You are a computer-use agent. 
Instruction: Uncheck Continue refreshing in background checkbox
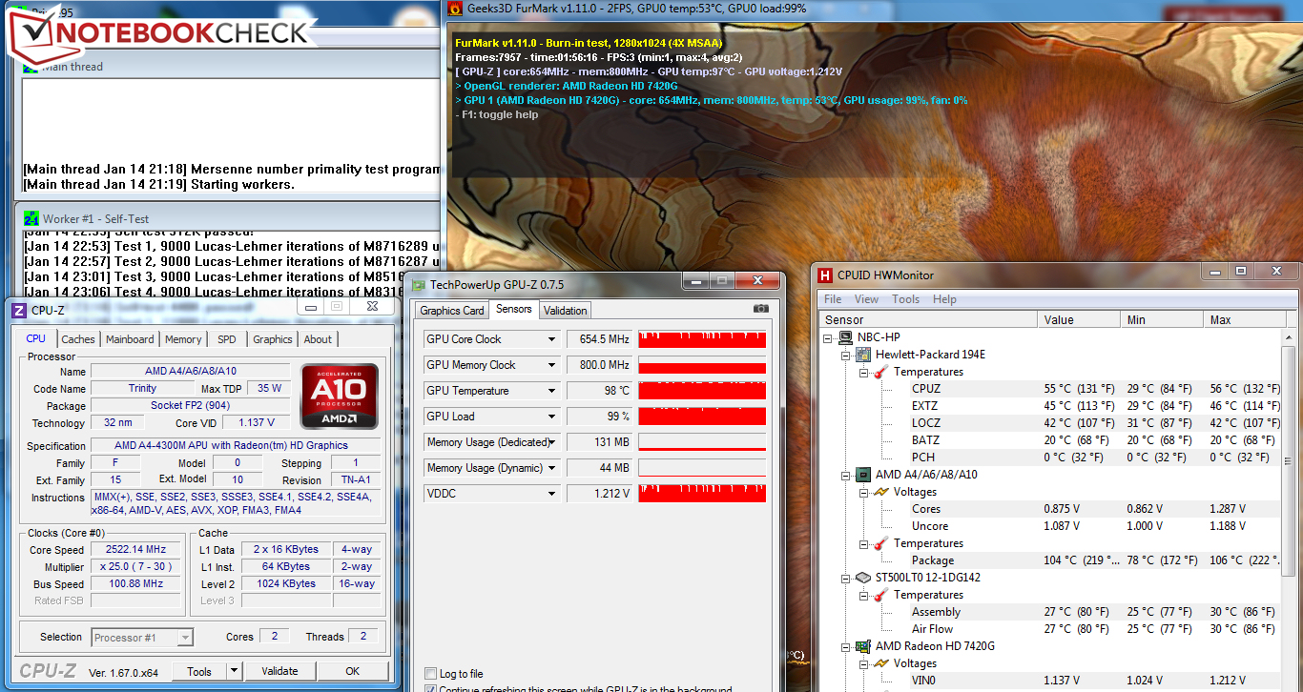[x=431, y=689]
